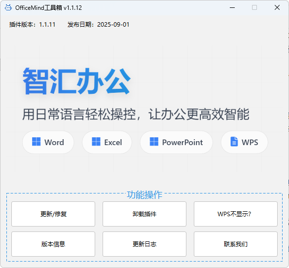Click the Windows logo icon beside Excel
The image size is (289, 268).
coord(96,142)
